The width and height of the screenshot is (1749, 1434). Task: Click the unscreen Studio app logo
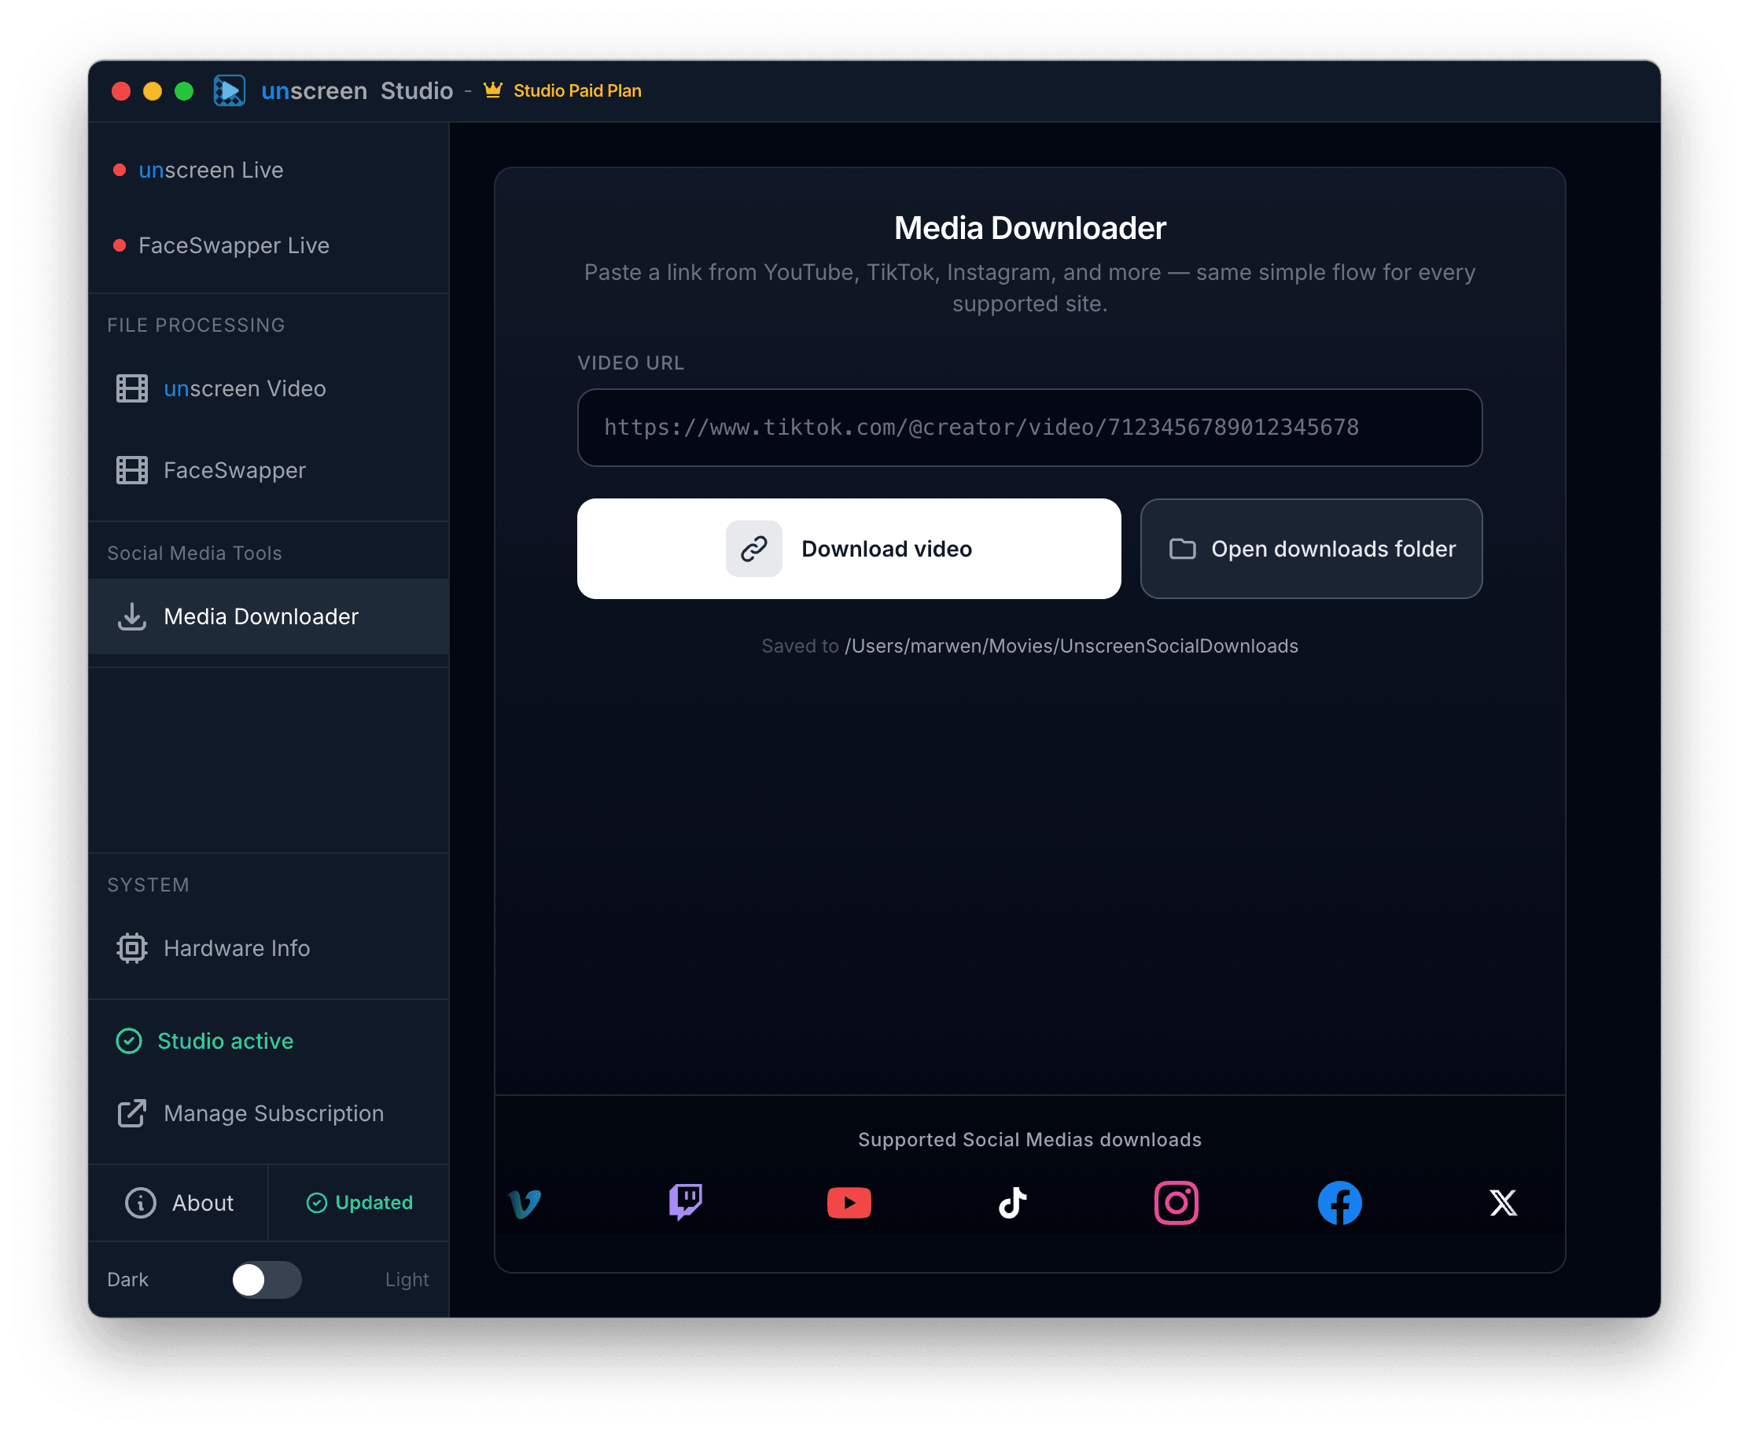[x=230, y=91]
